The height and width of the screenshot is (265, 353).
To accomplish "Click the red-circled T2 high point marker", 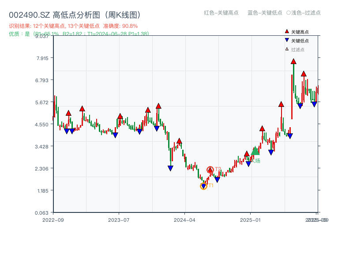I will tap(210, 168).
